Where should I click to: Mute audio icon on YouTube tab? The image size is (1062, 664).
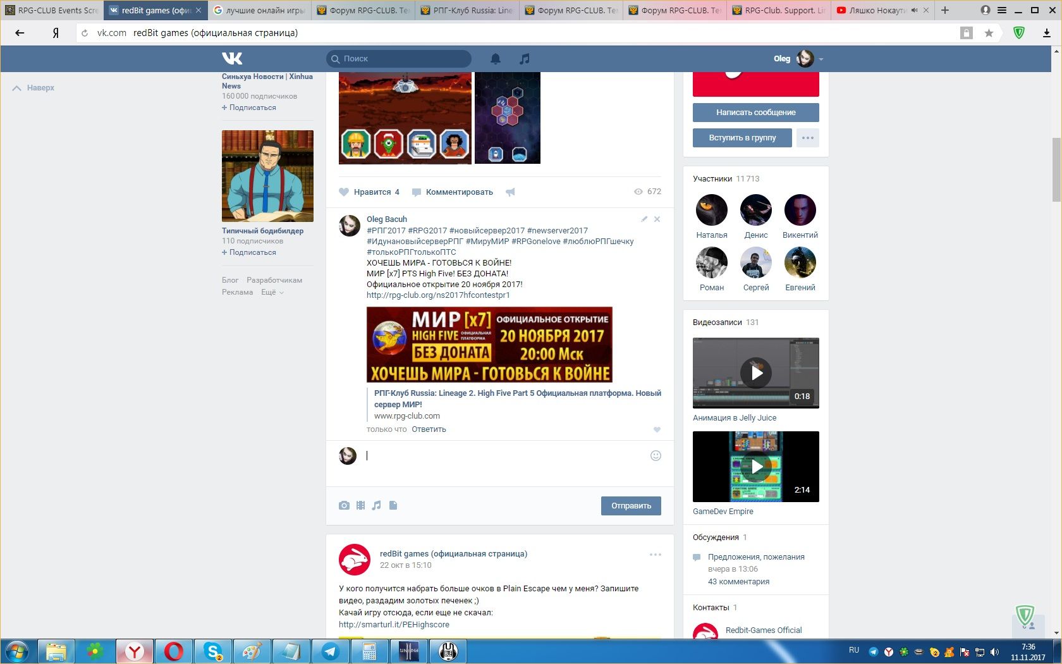point(915,10)
